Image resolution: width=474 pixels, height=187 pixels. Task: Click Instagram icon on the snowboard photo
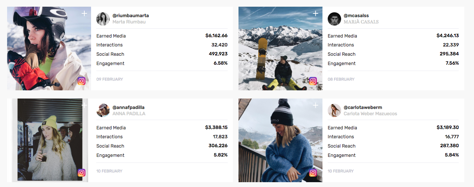(x=313, y=81)
